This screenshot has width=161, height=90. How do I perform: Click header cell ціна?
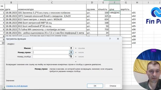114,7
